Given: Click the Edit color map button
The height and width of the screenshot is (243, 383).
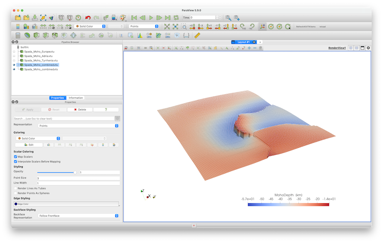Looking at the screenshot, I should click(x=28, y=145).
